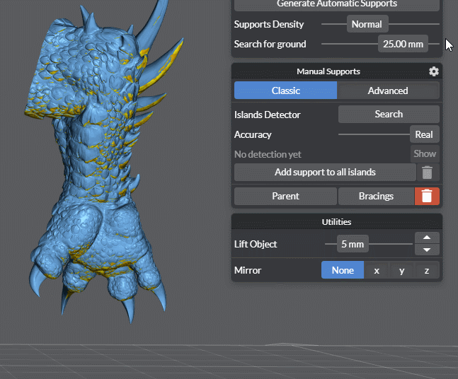Click the Parent button

[x=285, y=196]
